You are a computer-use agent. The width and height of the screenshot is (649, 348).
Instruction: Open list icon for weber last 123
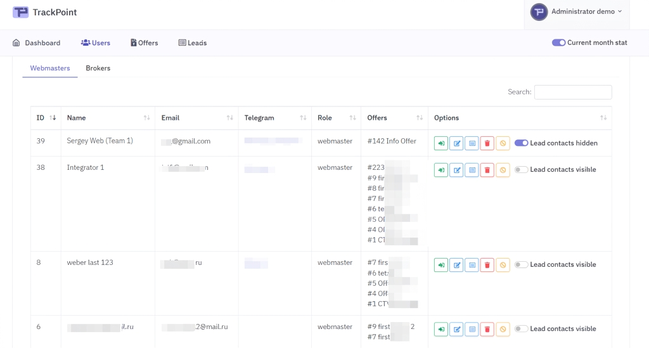[472, 265]
